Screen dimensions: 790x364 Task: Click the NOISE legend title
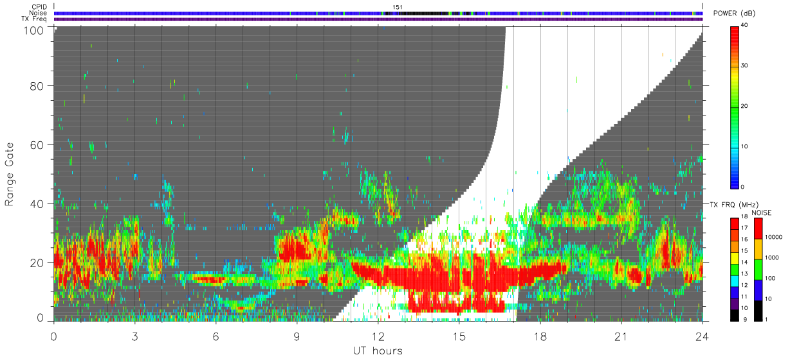[760, 212]
